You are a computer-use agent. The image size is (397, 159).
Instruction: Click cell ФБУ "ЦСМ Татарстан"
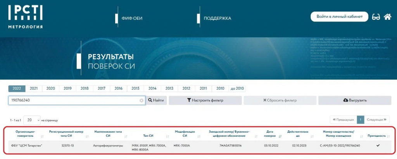(x=27, y=145)
